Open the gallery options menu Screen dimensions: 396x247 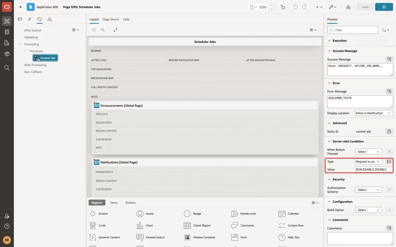315,203
